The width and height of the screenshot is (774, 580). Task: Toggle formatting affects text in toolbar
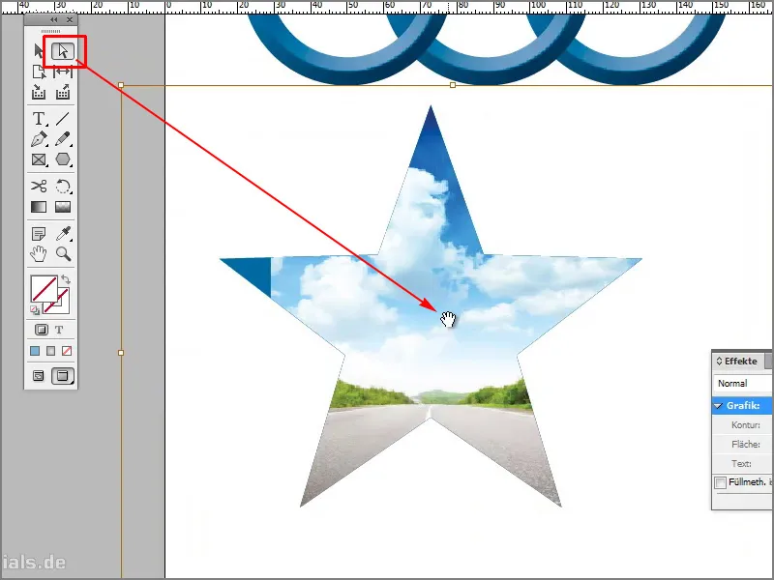coord(59,330)
